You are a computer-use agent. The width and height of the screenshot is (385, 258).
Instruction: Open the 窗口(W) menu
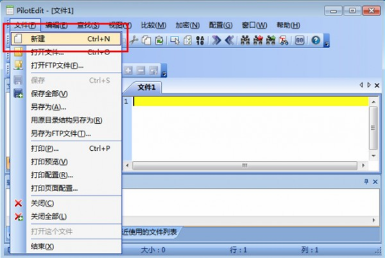coord(254,25)
